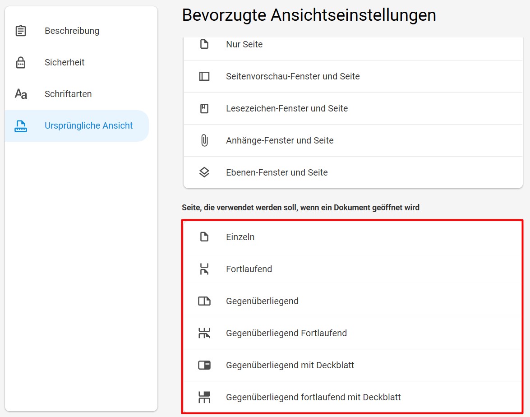The image size is (530, 417).
Task: Choose Lesezeichen-Fenster und Seite
Action: point(353,108)
